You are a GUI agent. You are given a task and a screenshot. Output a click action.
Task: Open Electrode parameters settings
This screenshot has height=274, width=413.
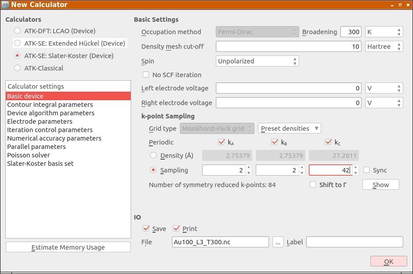[x=68, y=121]
